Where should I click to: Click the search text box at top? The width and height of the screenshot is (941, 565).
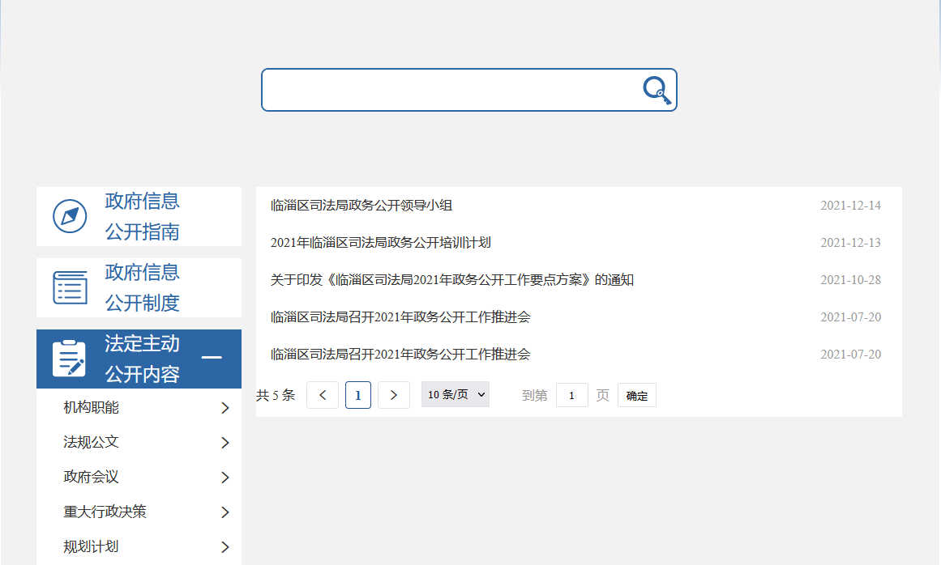450,90
